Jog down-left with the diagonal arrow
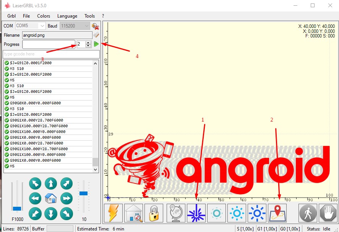 pyautogui.click(x=35, y=213)
